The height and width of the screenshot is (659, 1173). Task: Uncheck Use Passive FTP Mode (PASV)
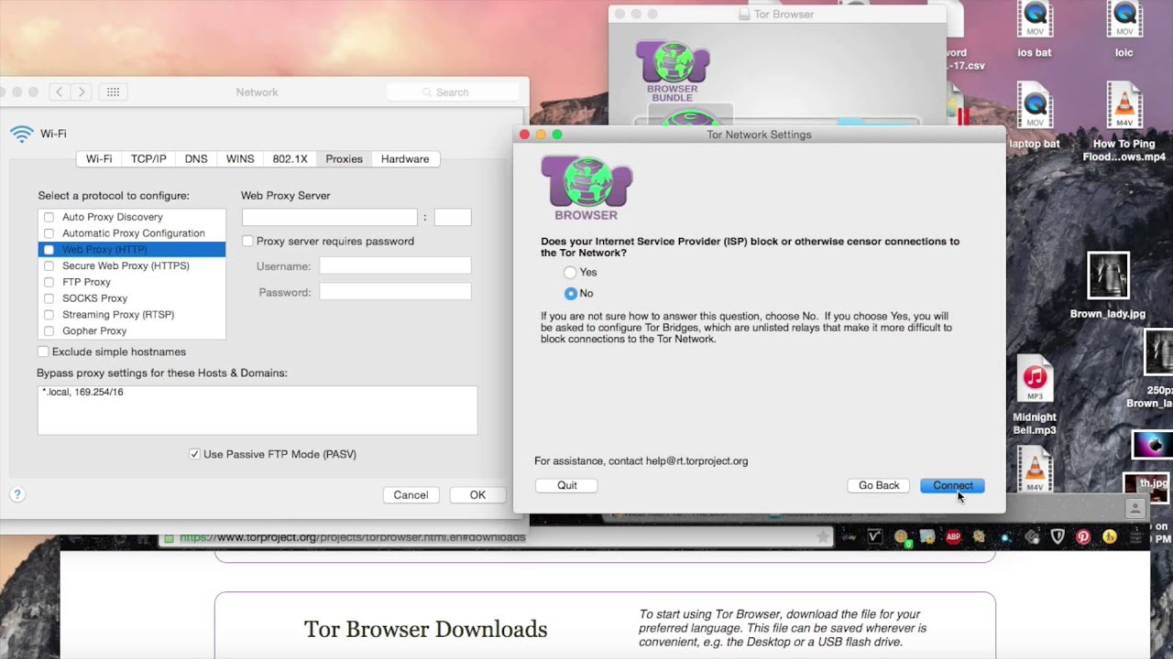194,454
